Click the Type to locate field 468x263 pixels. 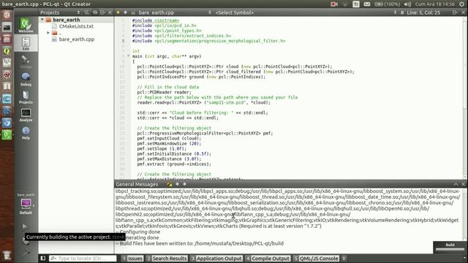[83, 258]
